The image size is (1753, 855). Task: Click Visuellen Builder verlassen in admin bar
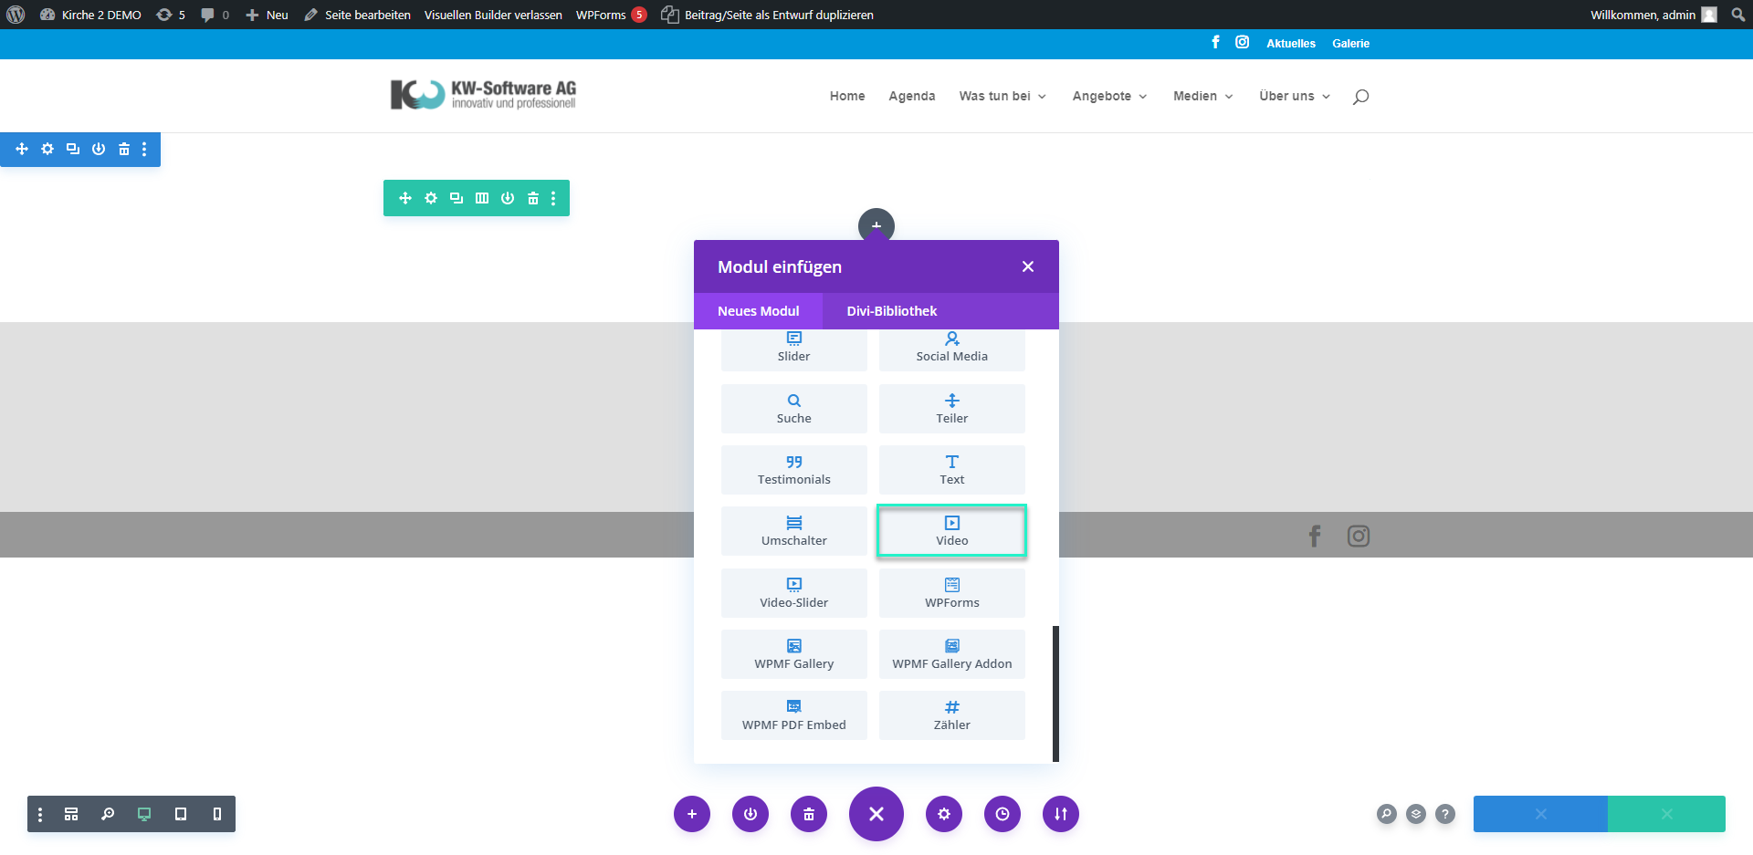tap(493, 15)
